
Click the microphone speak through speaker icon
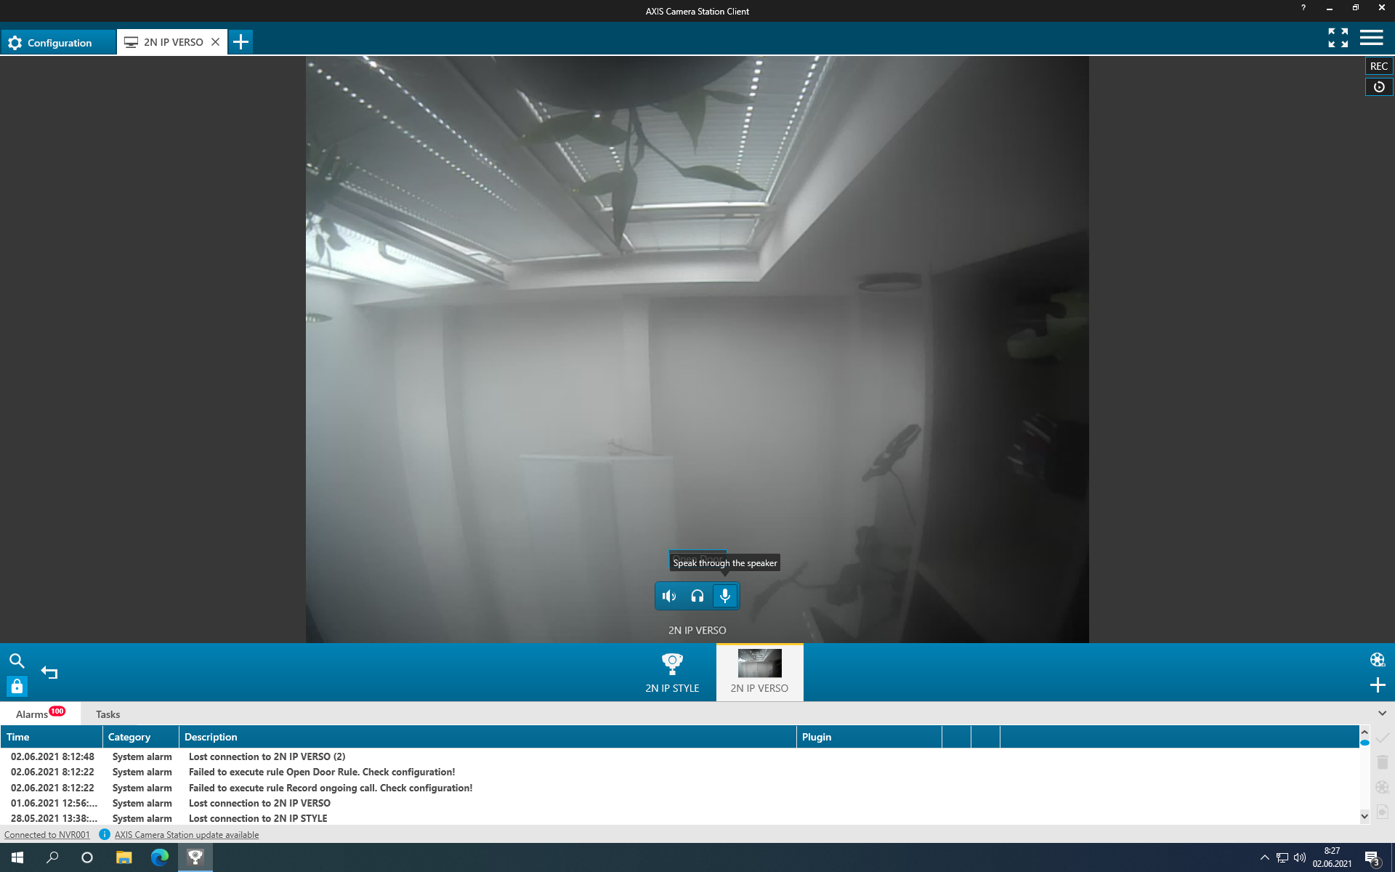click(x=724, y=594)
